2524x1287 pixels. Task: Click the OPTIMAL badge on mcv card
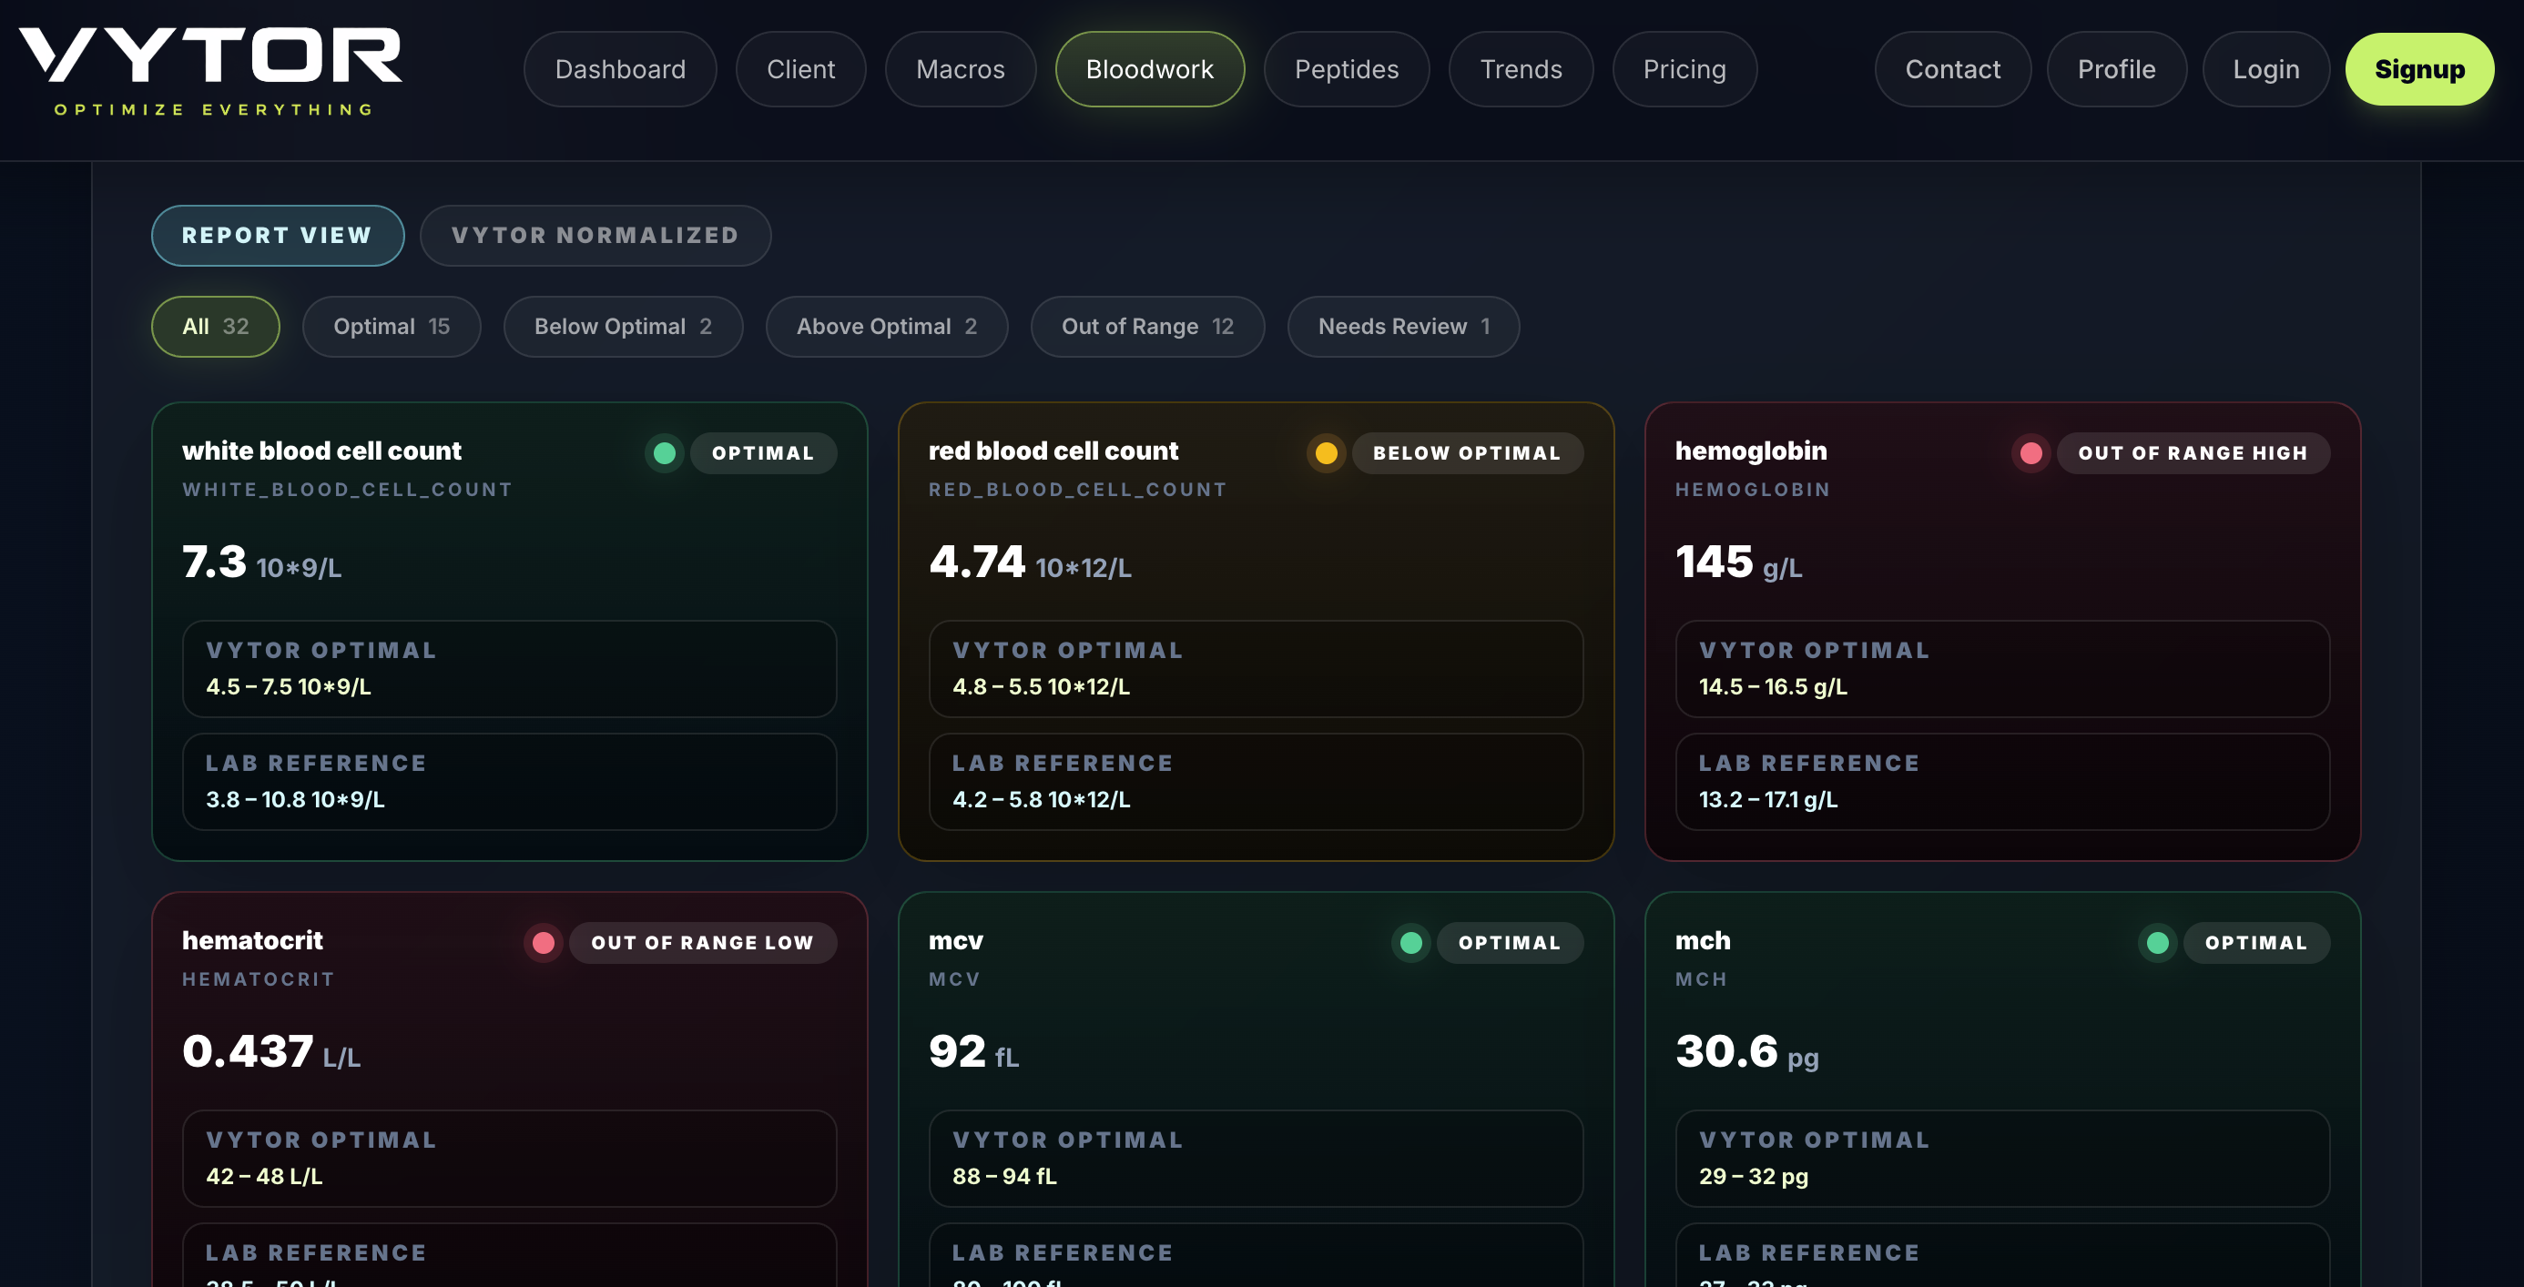[x=1509, y=942]
